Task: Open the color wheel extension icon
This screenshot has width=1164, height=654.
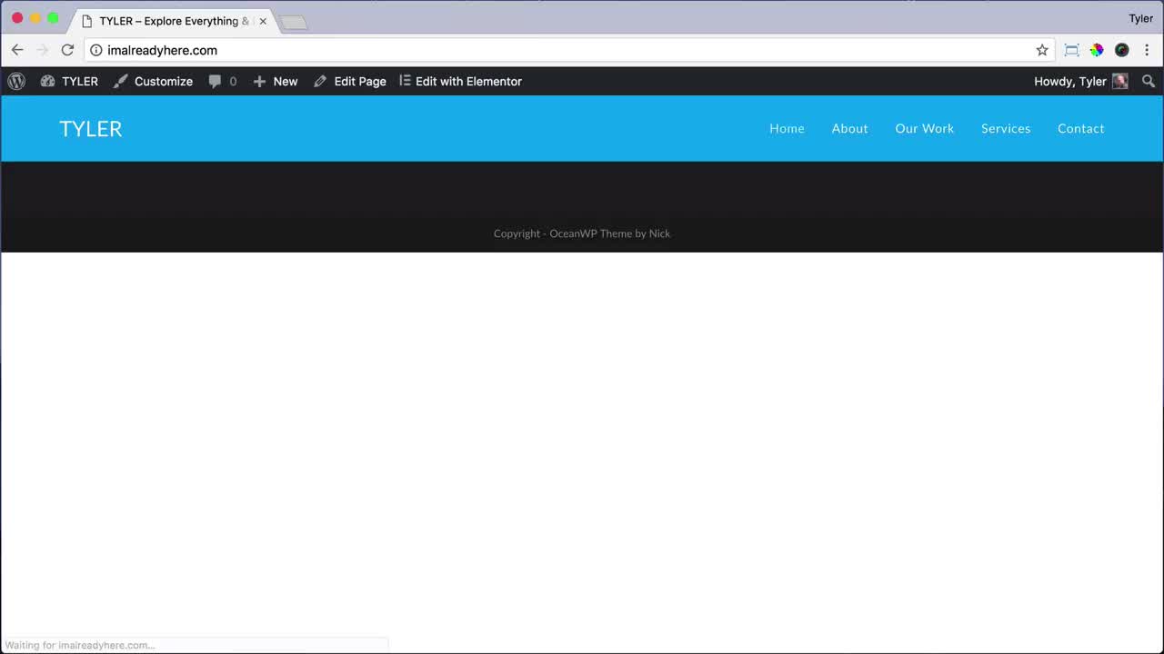Action: [x=1097, y=50]
